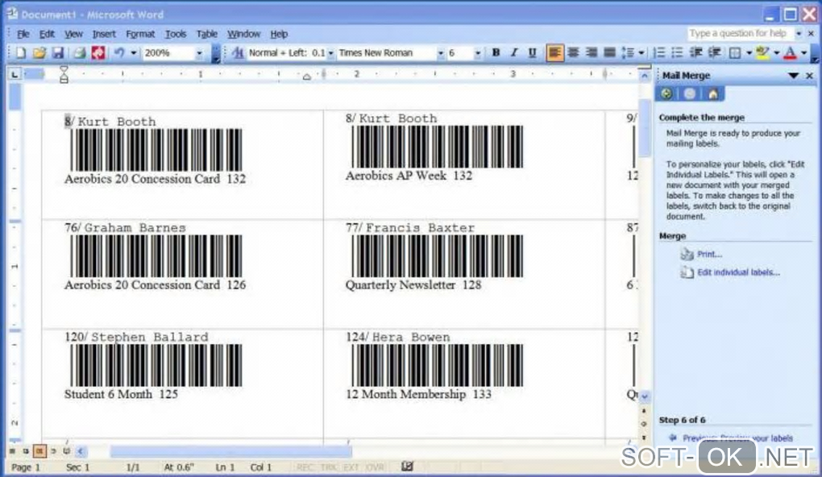The width and height of the screenshot is (822, 477).
Task: Click Print in the Merge section
Action: click(709, 255)
